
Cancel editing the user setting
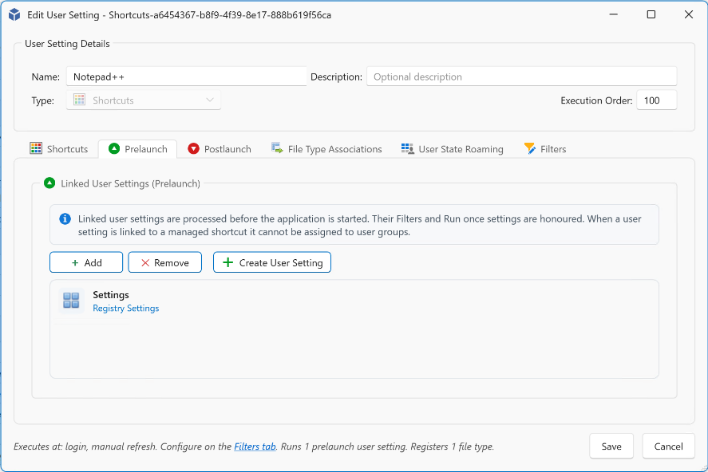668,446
